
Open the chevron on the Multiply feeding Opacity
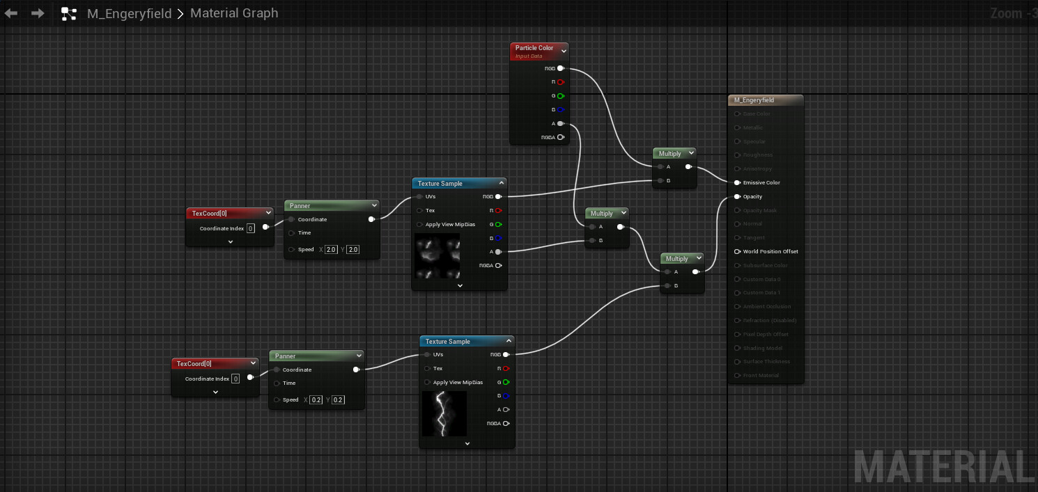(699, 258)
